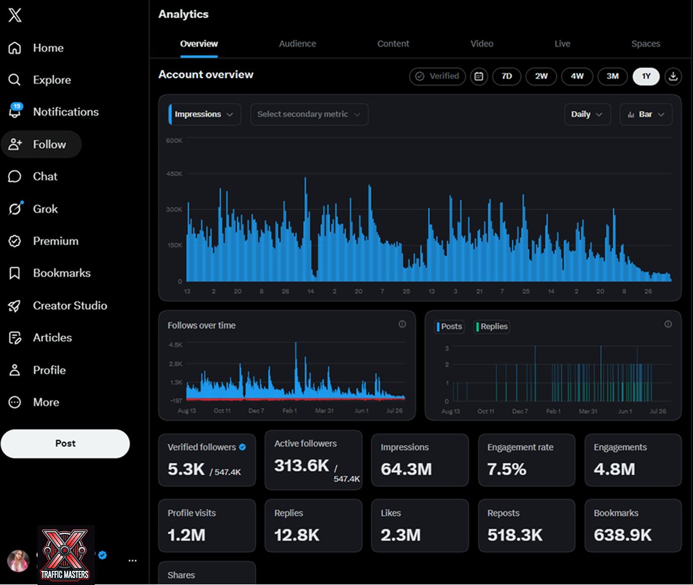The height and width of the screenshot is (585, 693).
Task: Click info icon on Posts Replies chart
Action: [x=668, y=324]
